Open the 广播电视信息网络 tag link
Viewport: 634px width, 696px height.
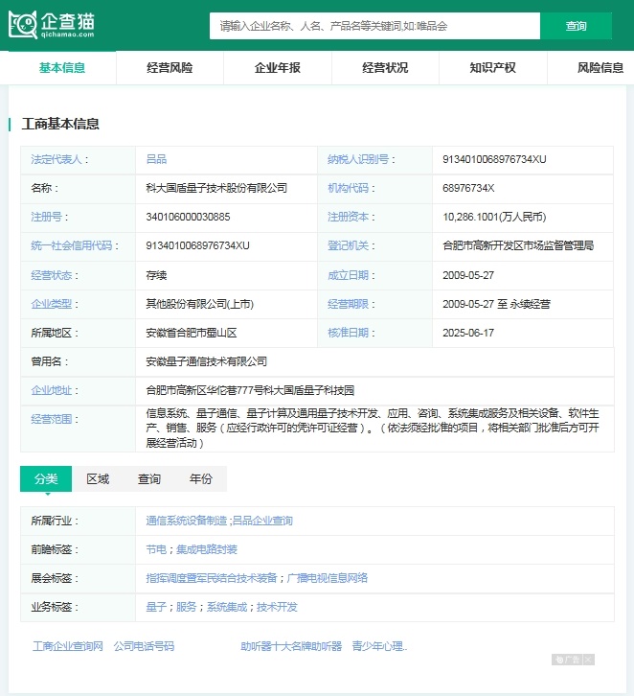tap(328, 578)
